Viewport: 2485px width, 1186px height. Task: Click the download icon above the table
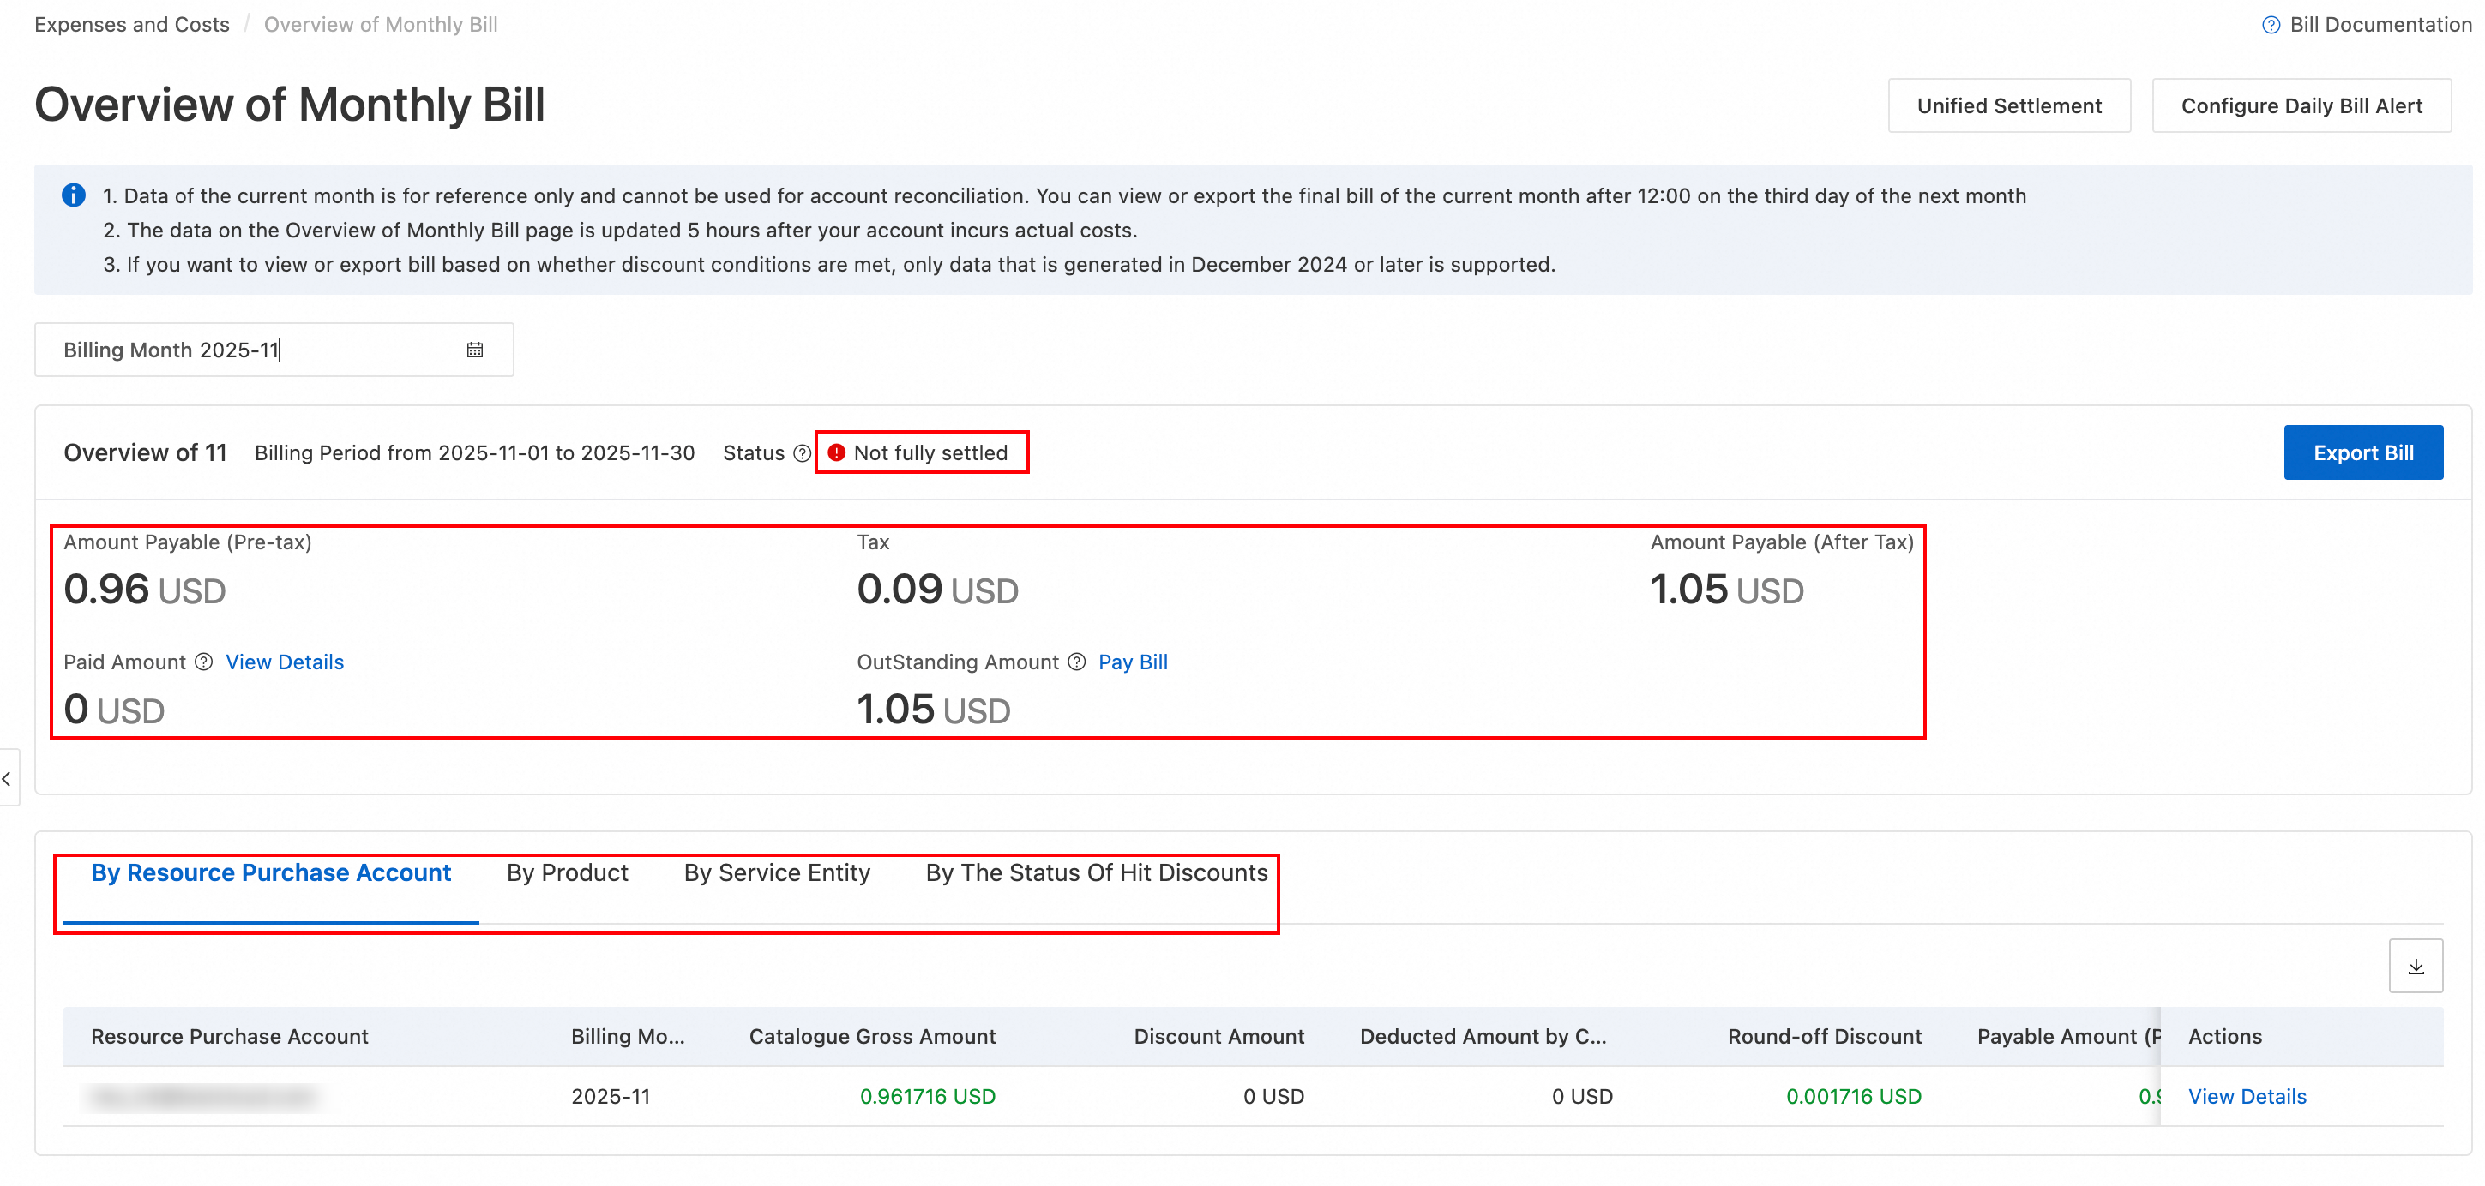coord(2415,965)
